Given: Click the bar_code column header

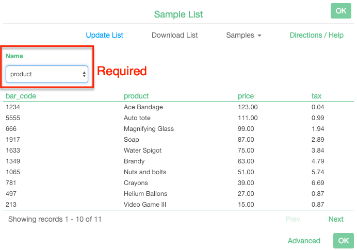Looking at the screenshot, I should tap(21, 96).
